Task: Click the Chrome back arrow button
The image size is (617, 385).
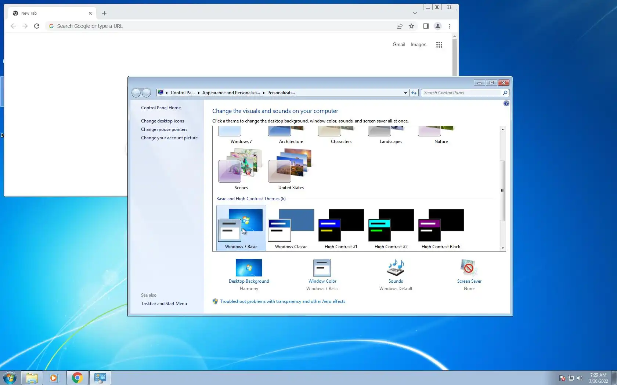Action: (x=13, y=26)
